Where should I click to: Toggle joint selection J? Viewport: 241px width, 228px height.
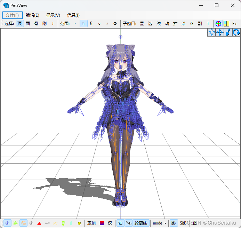click(x=53, y=24)
